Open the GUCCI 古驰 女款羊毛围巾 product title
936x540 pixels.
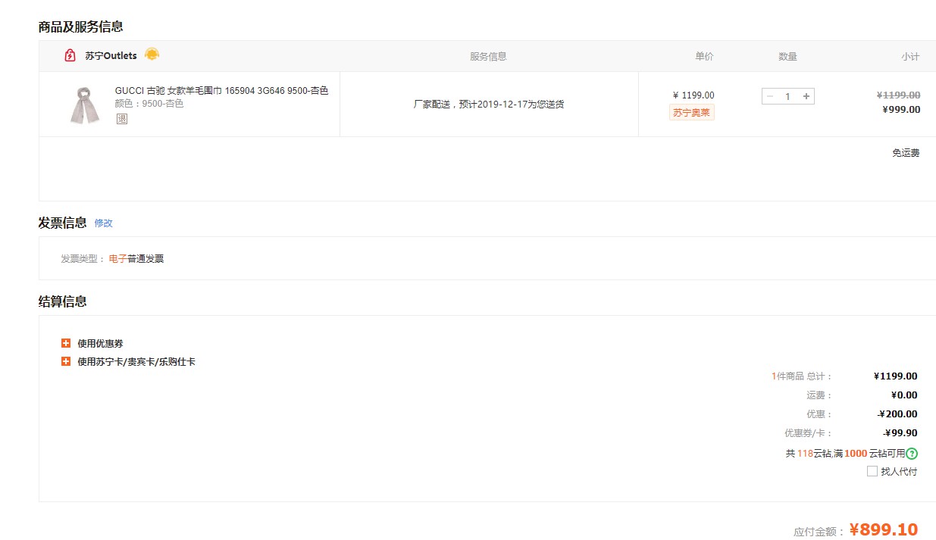221,91
